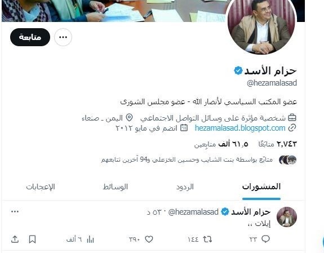Select the المنشورات posts tab
The height and width of the screenshot is (253, 324).
261,187
